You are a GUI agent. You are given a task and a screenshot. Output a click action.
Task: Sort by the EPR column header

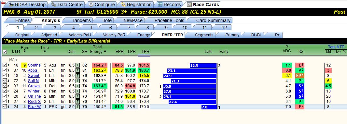[120, 51]
